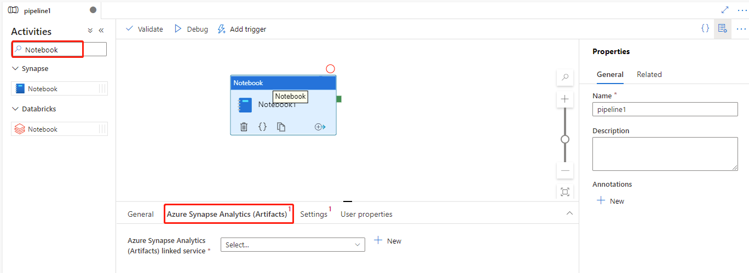Validate the pipeline
The height and width of the screenshot is (273, 749).
pyautogui.click(x=145, y=29)
